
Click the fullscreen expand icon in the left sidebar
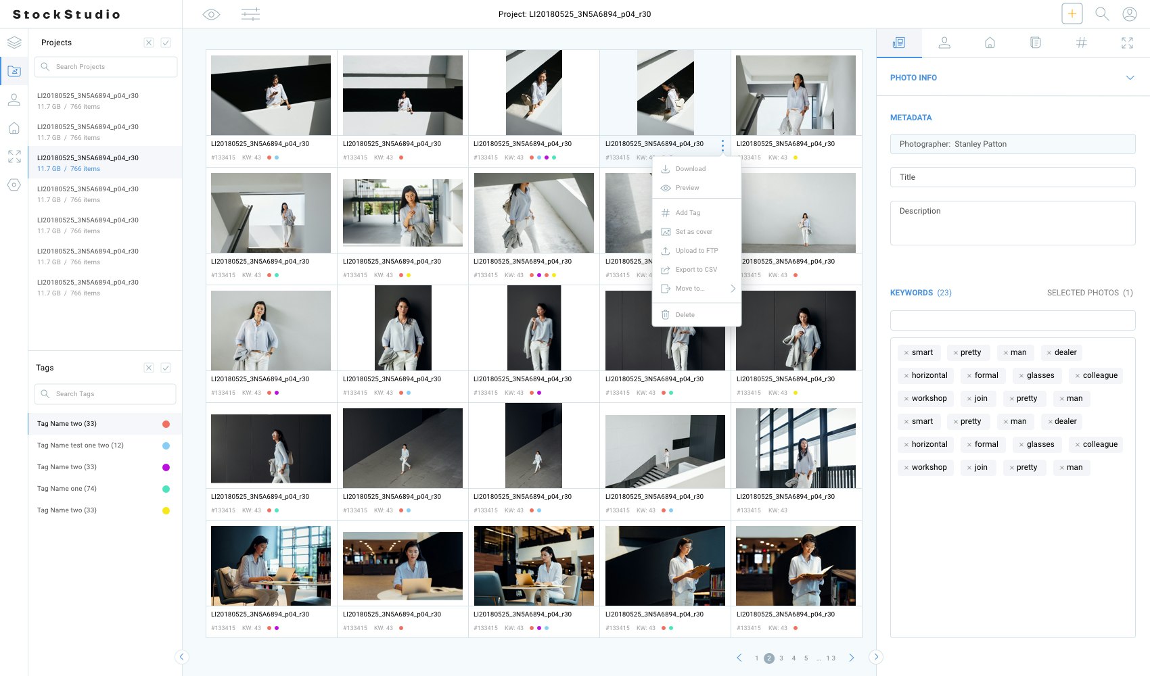pyautogui.click(x=14, y=156)
